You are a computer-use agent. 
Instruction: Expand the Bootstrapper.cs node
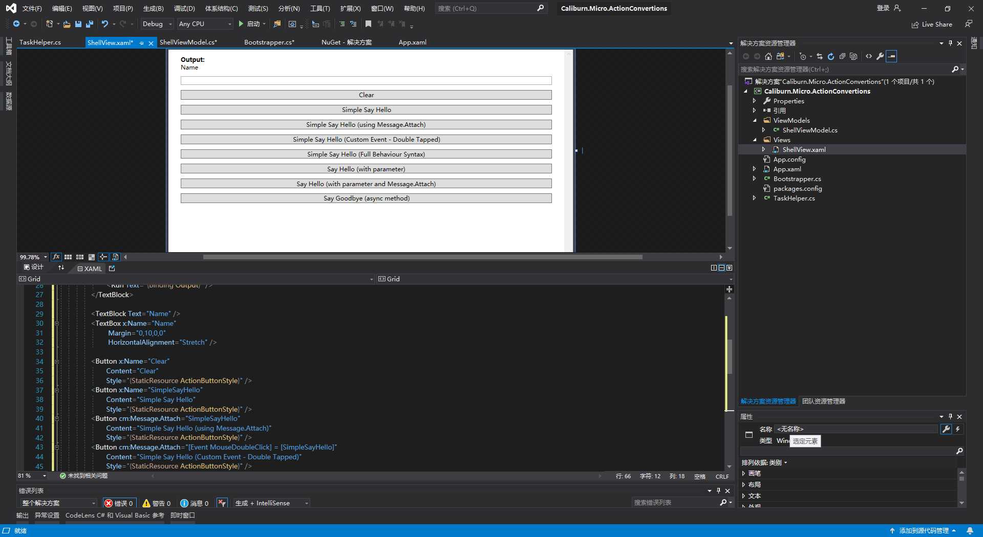coord(754,178)
